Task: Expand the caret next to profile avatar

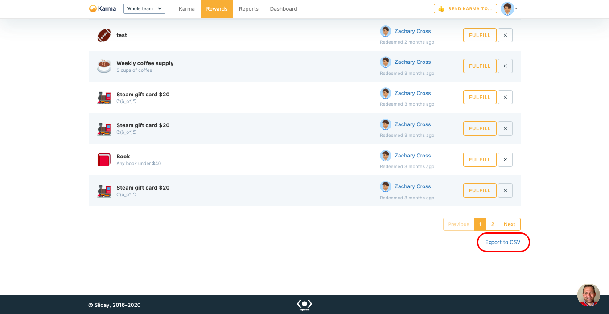Action: [x=516, y=8]
